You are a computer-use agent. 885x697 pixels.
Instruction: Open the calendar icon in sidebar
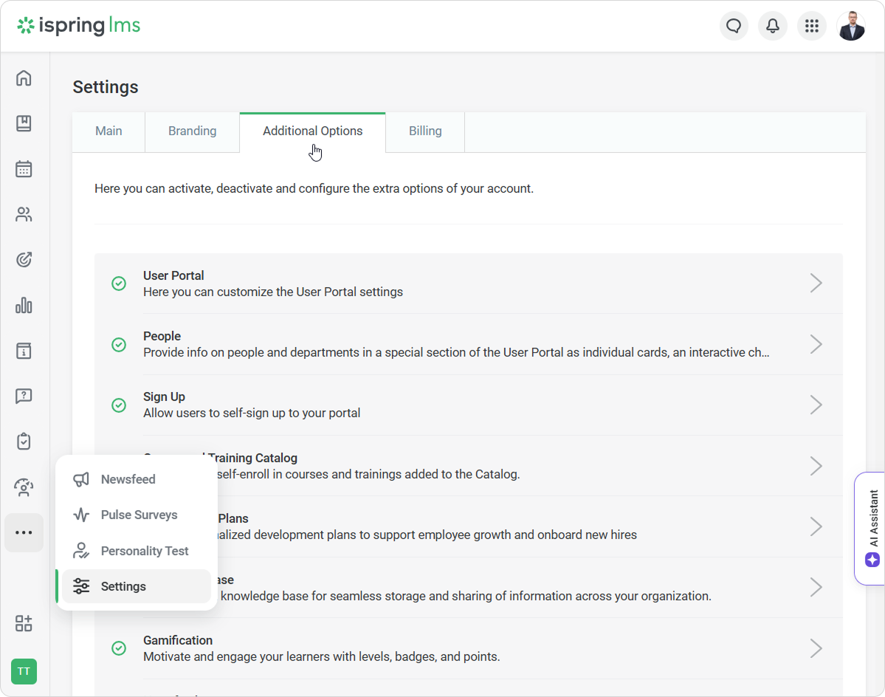[24, 169]
